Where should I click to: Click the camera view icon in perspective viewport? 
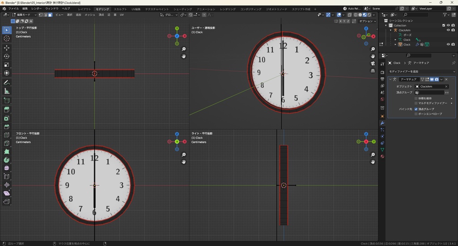click(373, 64)
